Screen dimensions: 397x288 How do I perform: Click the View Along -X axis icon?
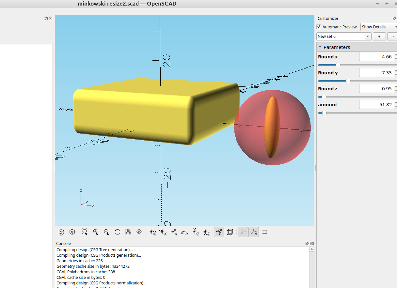[163, 232]
